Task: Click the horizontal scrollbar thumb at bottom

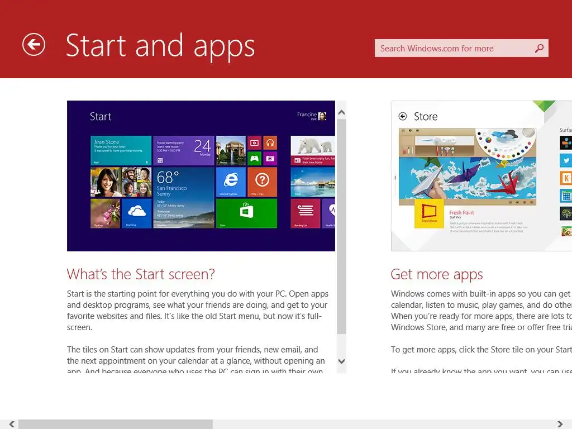Action: tap(115, 424)
